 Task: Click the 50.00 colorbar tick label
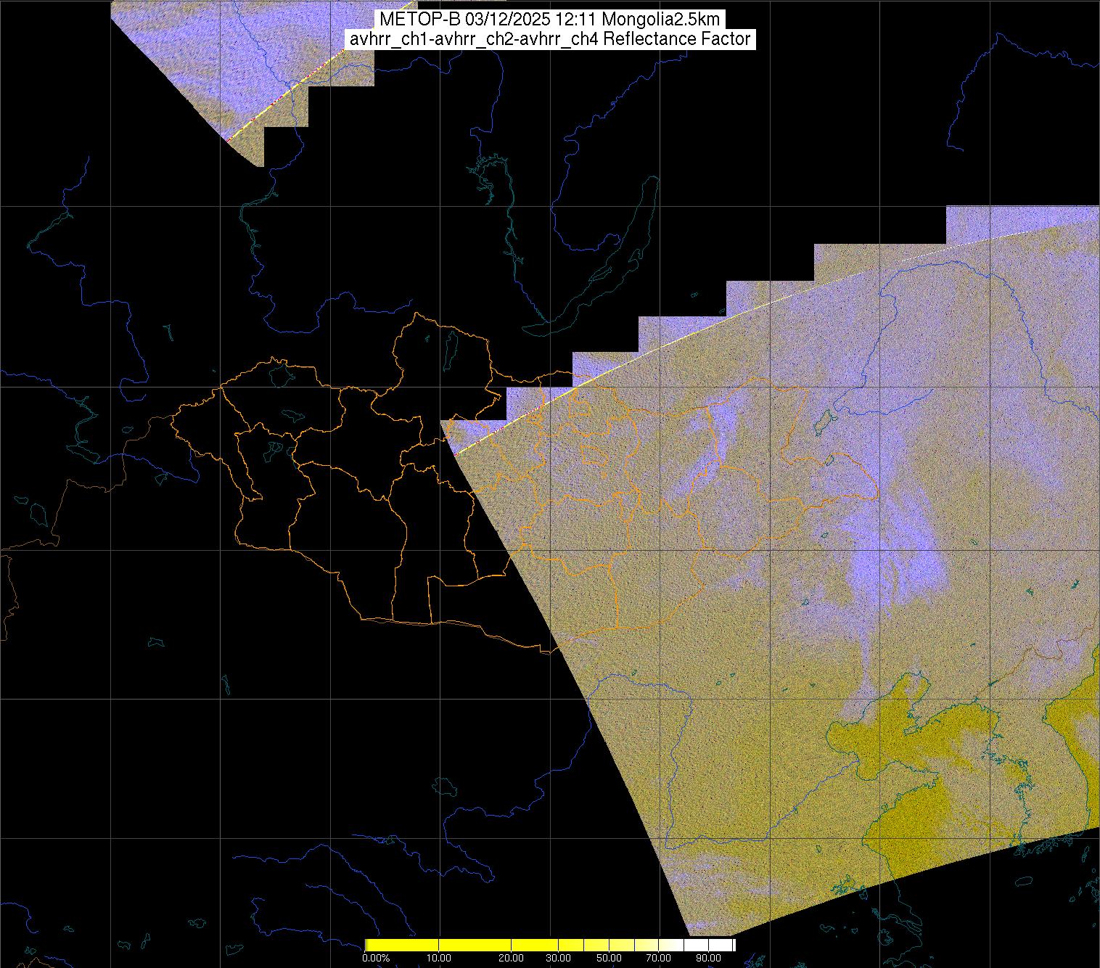(x=609, y=958)
